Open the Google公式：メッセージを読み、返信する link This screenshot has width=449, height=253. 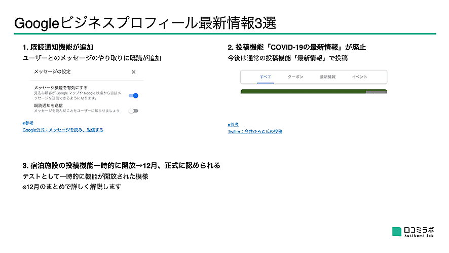pyautogui.click(x=63, y=130)
